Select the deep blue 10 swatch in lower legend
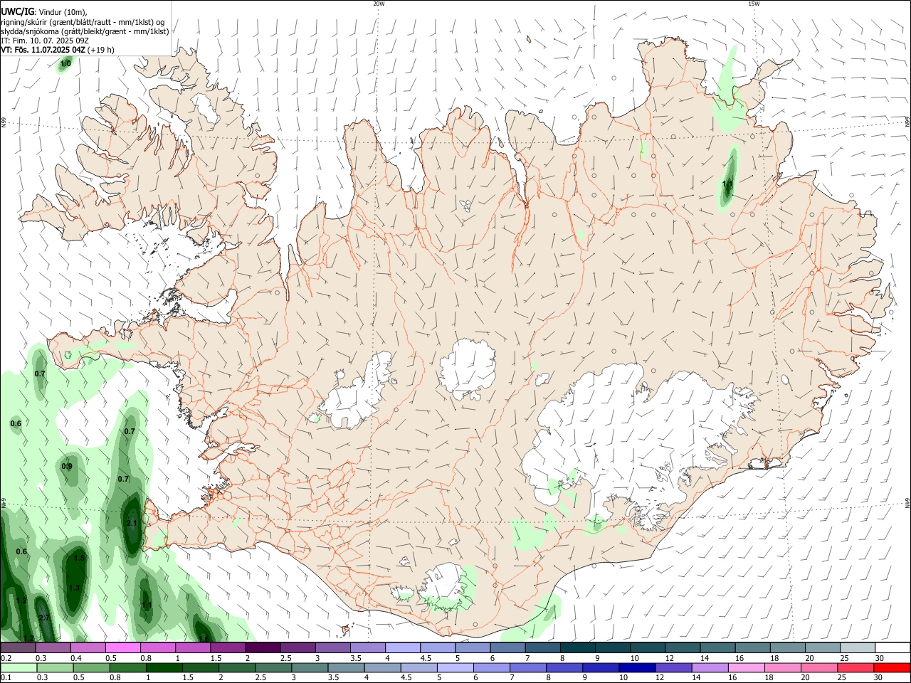Viewport: 911px width, 683px height. (x=637, y=667)
